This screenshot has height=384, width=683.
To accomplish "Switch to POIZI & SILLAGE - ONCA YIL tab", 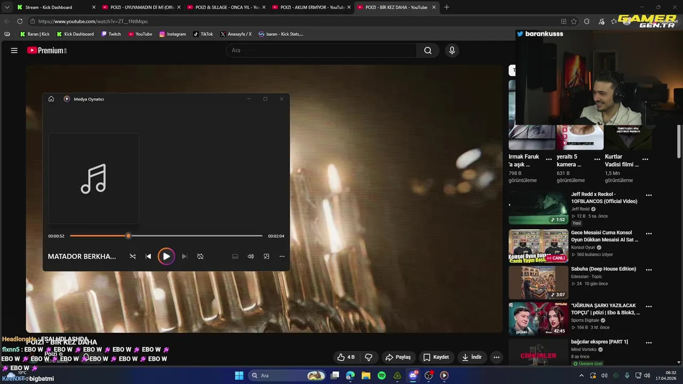I will [227, 7].
